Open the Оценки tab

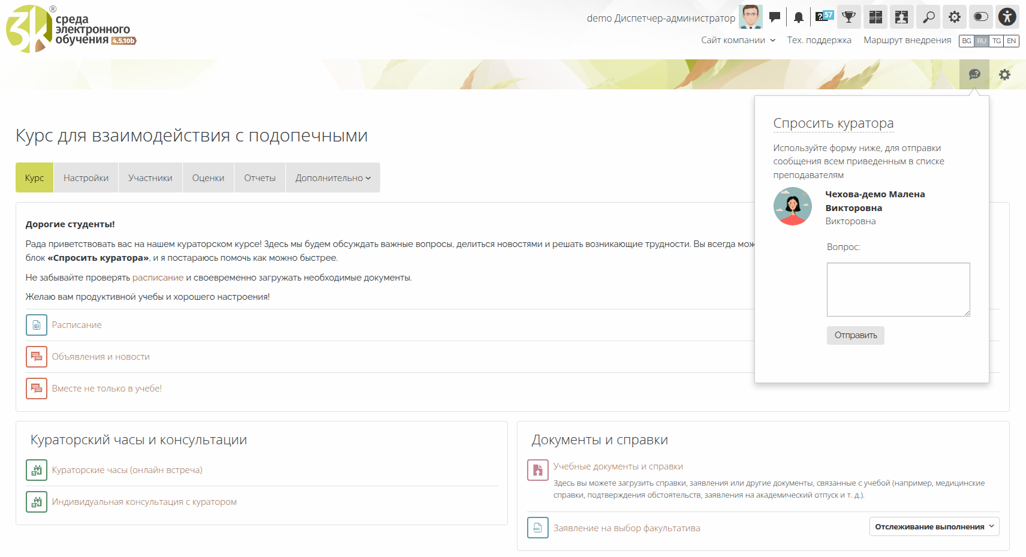208,178
